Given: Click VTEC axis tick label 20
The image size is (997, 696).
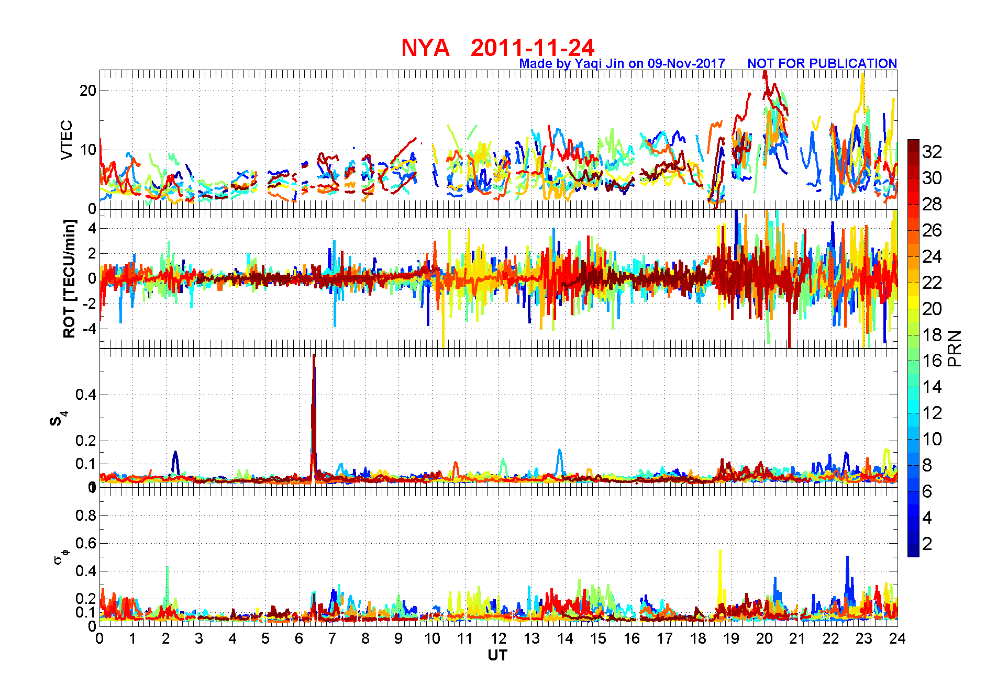Looking at the screenshot, I should pyautogui.click(x=87, y=91).
